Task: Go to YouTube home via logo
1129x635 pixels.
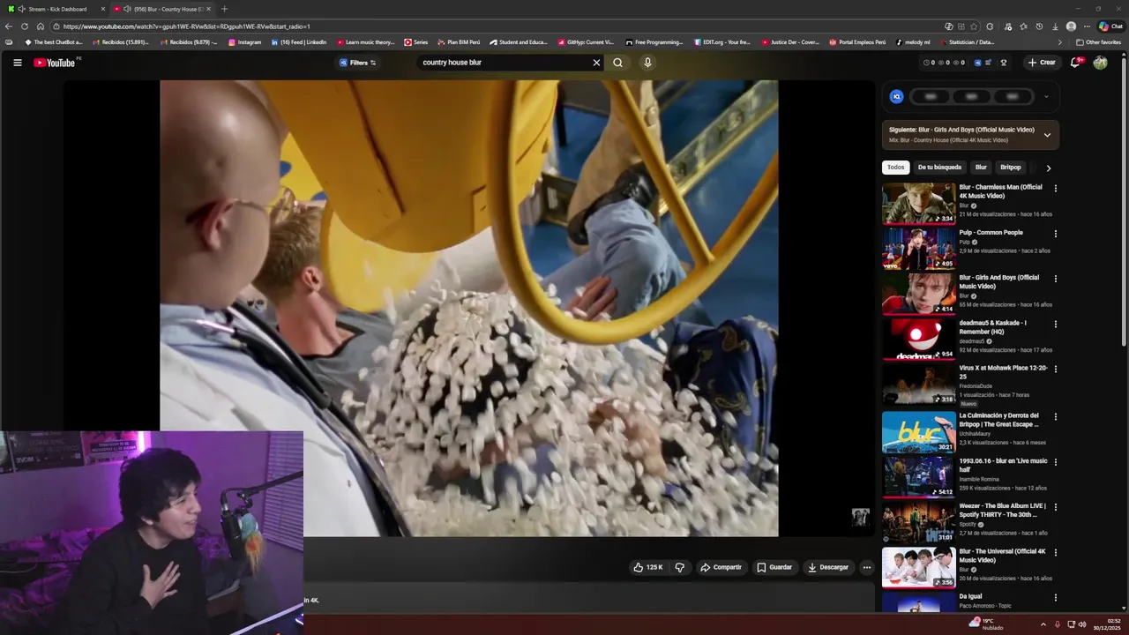Action: pos(55,63)
